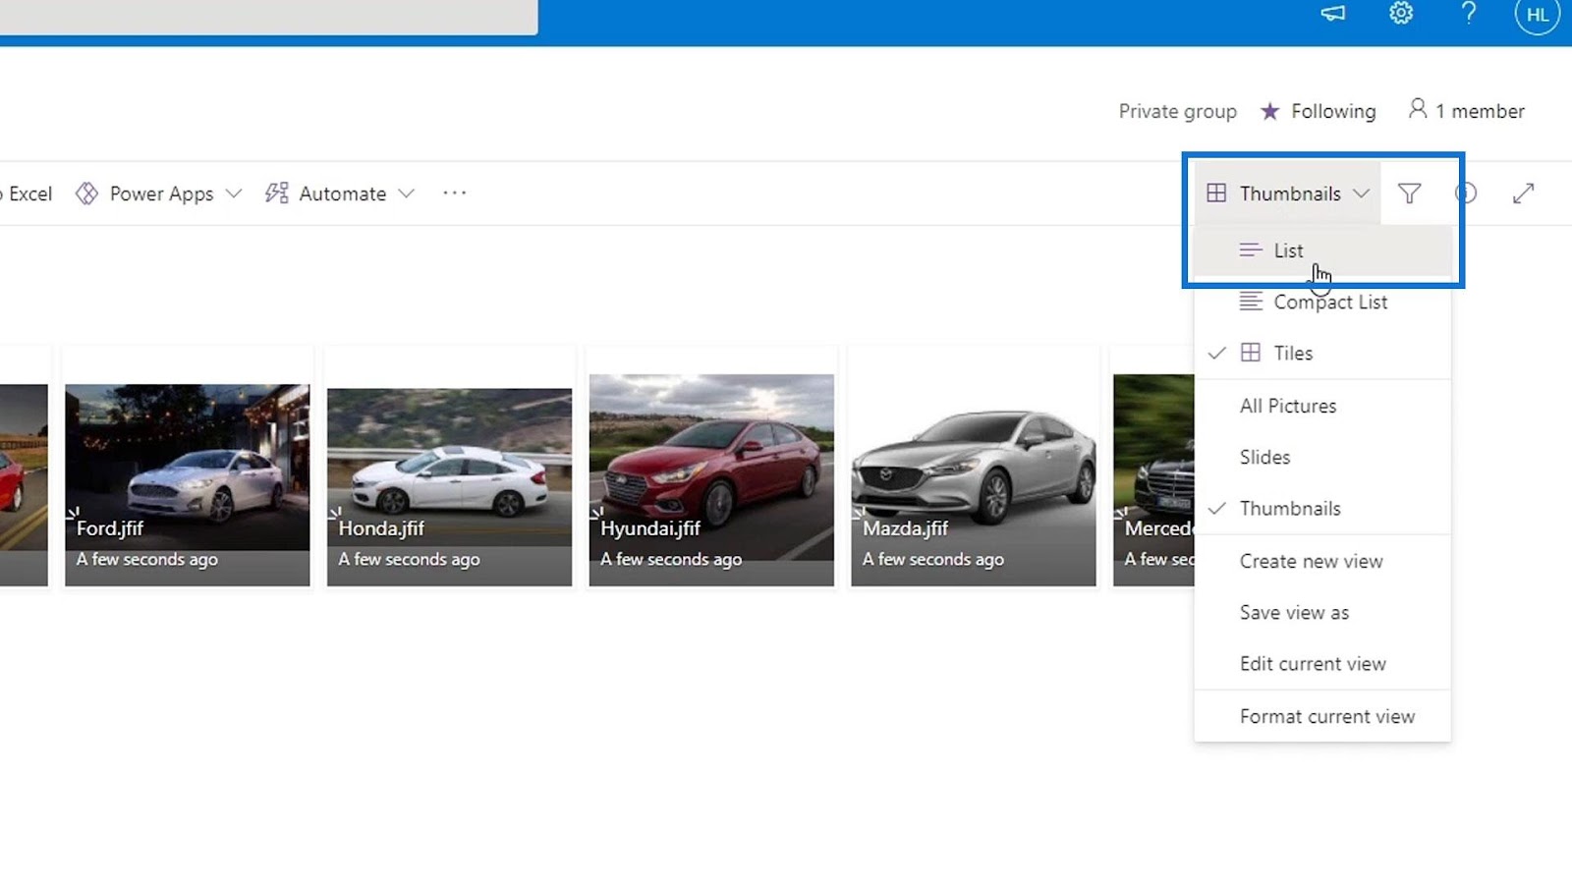Screen dimensions: 1572x884
Task: Open the HL account profile avatar
Action: 1537,16
